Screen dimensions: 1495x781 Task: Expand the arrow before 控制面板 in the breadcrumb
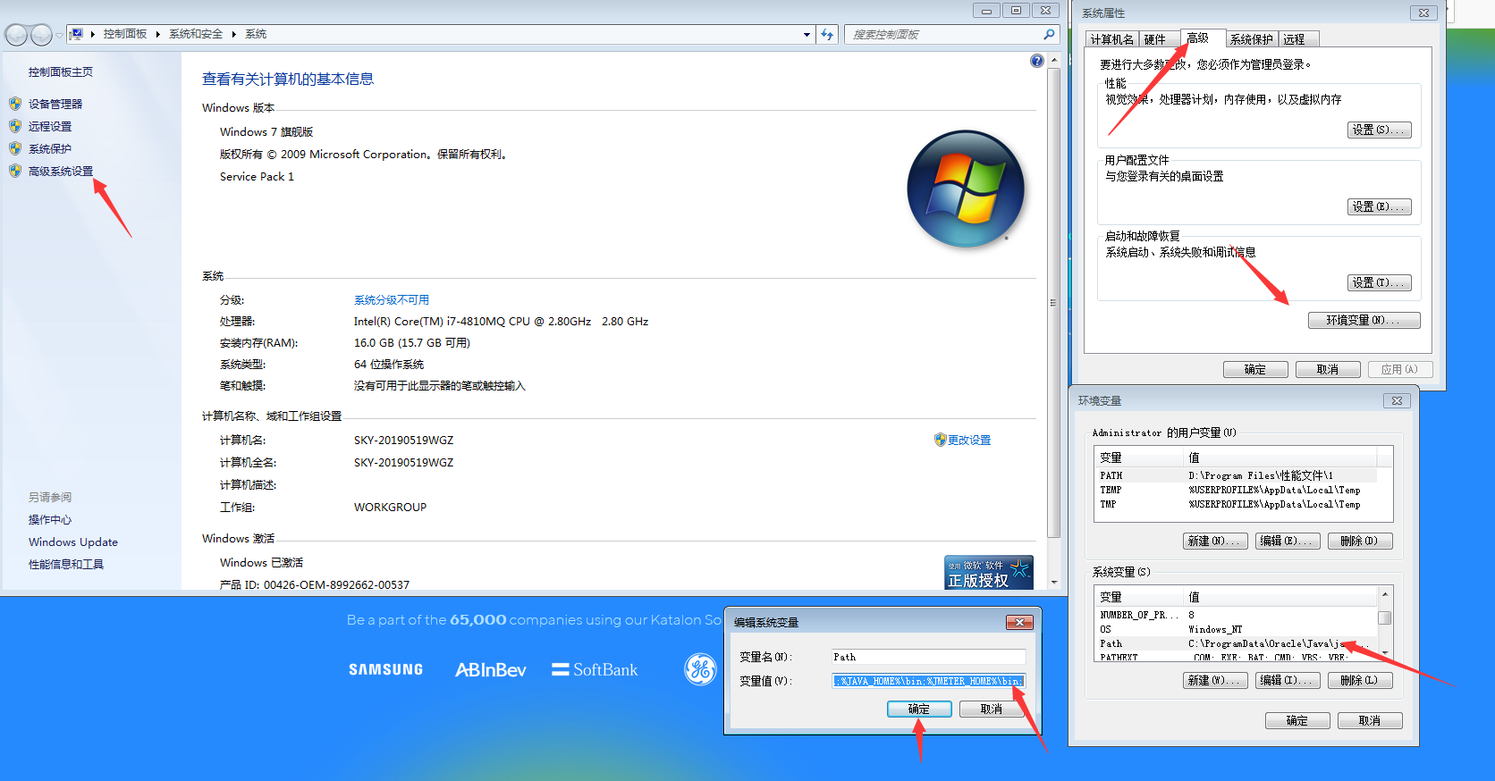point(93,34)
